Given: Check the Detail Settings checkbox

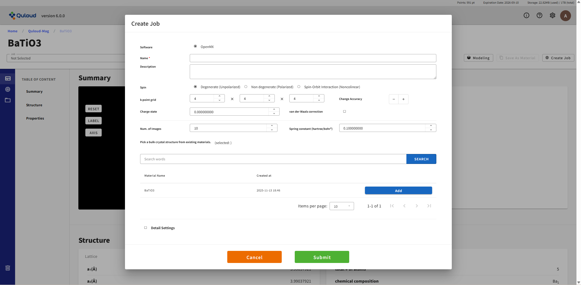Looking at the screenshot, I should point(146,228).
